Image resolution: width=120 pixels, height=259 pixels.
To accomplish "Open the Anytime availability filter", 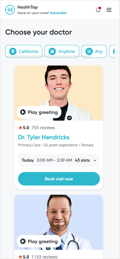I will tap(62, 51).
